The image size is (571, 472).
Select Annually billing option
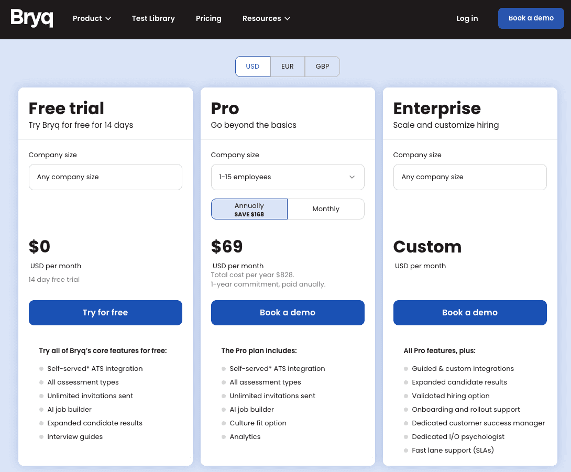point(249,209)
